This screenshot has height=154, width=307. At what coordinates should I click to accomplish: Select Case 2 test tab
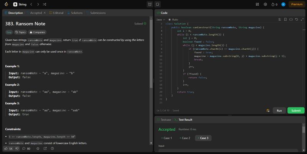185,138
